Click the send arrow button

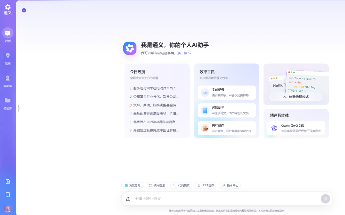[326, 199]
